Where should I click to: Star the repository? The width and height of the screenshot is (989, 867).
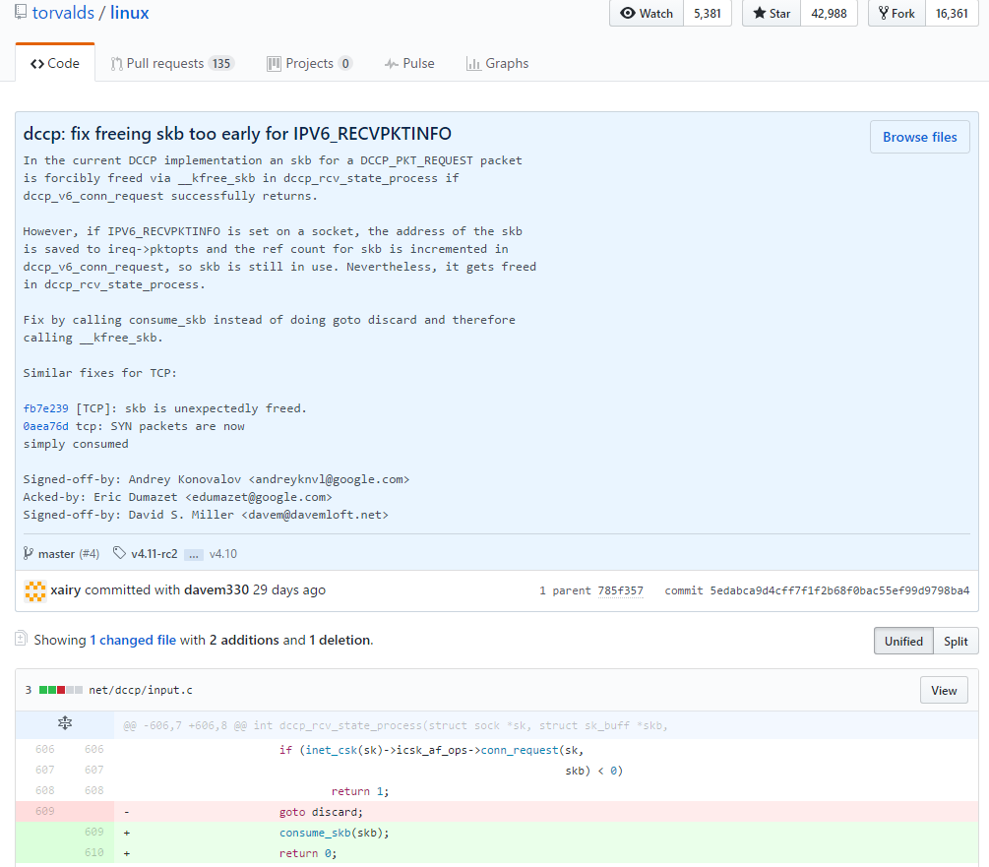pyautogui.click(x=772, y=13)
